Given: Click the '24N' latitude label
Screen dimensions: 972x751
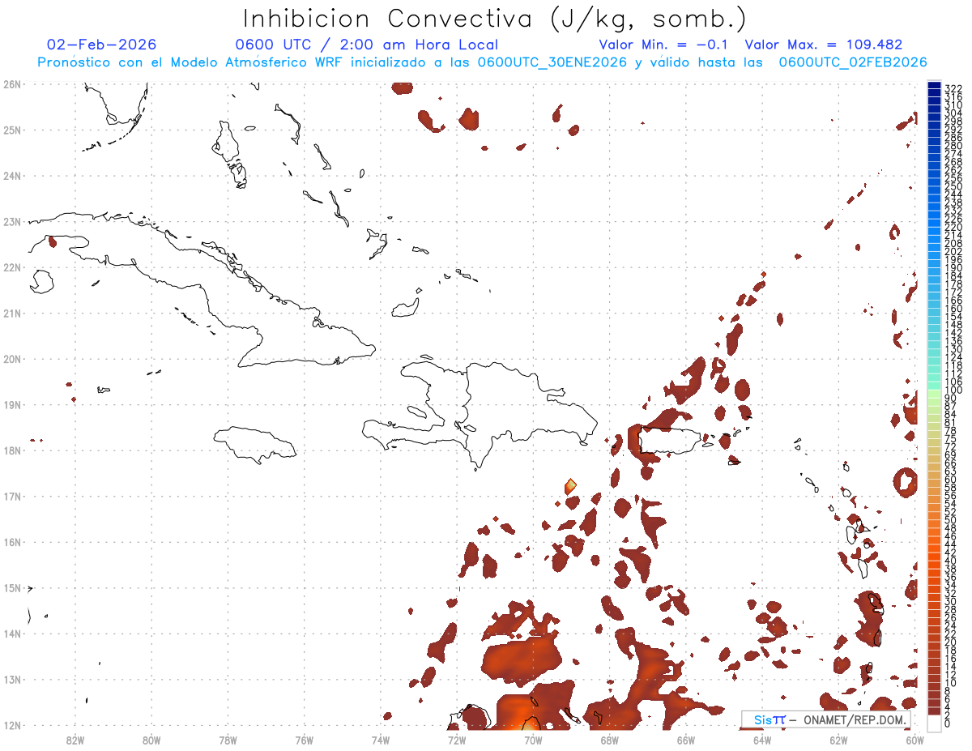Looking at the screenshot, I should coord(11,176).
